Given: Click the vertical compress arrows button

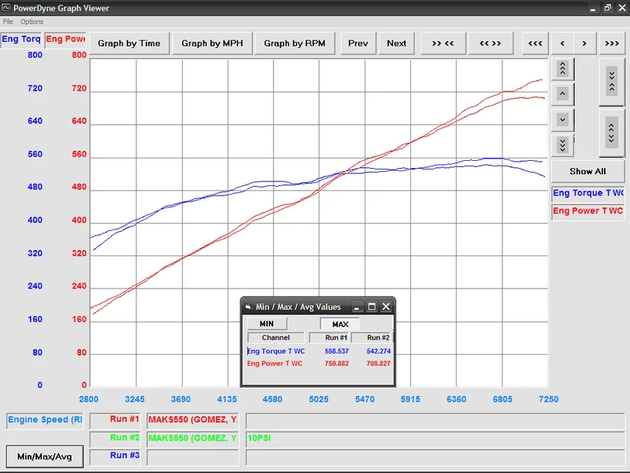Looking at the screenshot, I should (x=612, y=82).
